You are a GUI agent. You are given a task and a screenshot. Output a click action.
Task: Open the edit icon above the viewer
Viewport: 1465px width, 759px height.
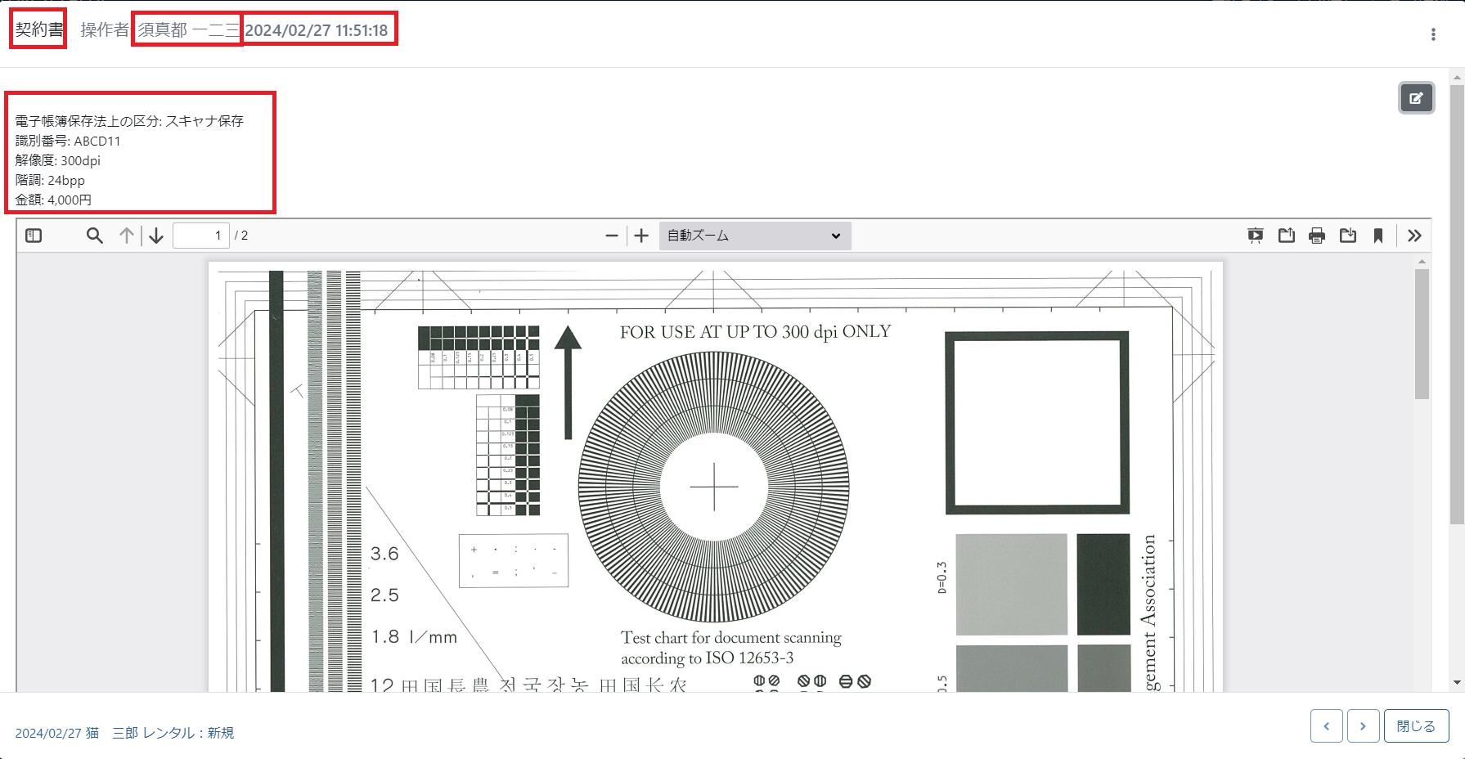click(1416, 98)
